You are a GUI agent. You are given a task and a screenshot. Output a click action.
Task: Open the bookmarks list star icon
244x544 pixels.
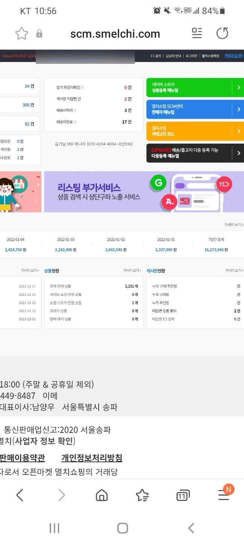(x=142, y=495)
